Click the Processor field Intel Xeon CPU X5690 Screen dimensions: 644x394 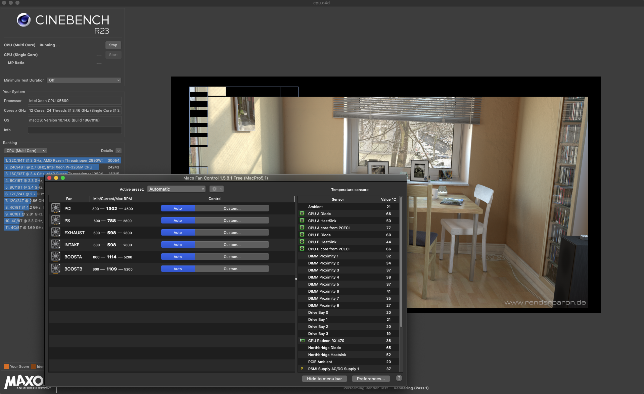(x=75, y=101)
